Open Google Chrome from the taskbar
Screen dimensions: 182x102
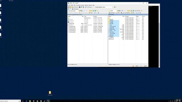[x=37, y=101]
